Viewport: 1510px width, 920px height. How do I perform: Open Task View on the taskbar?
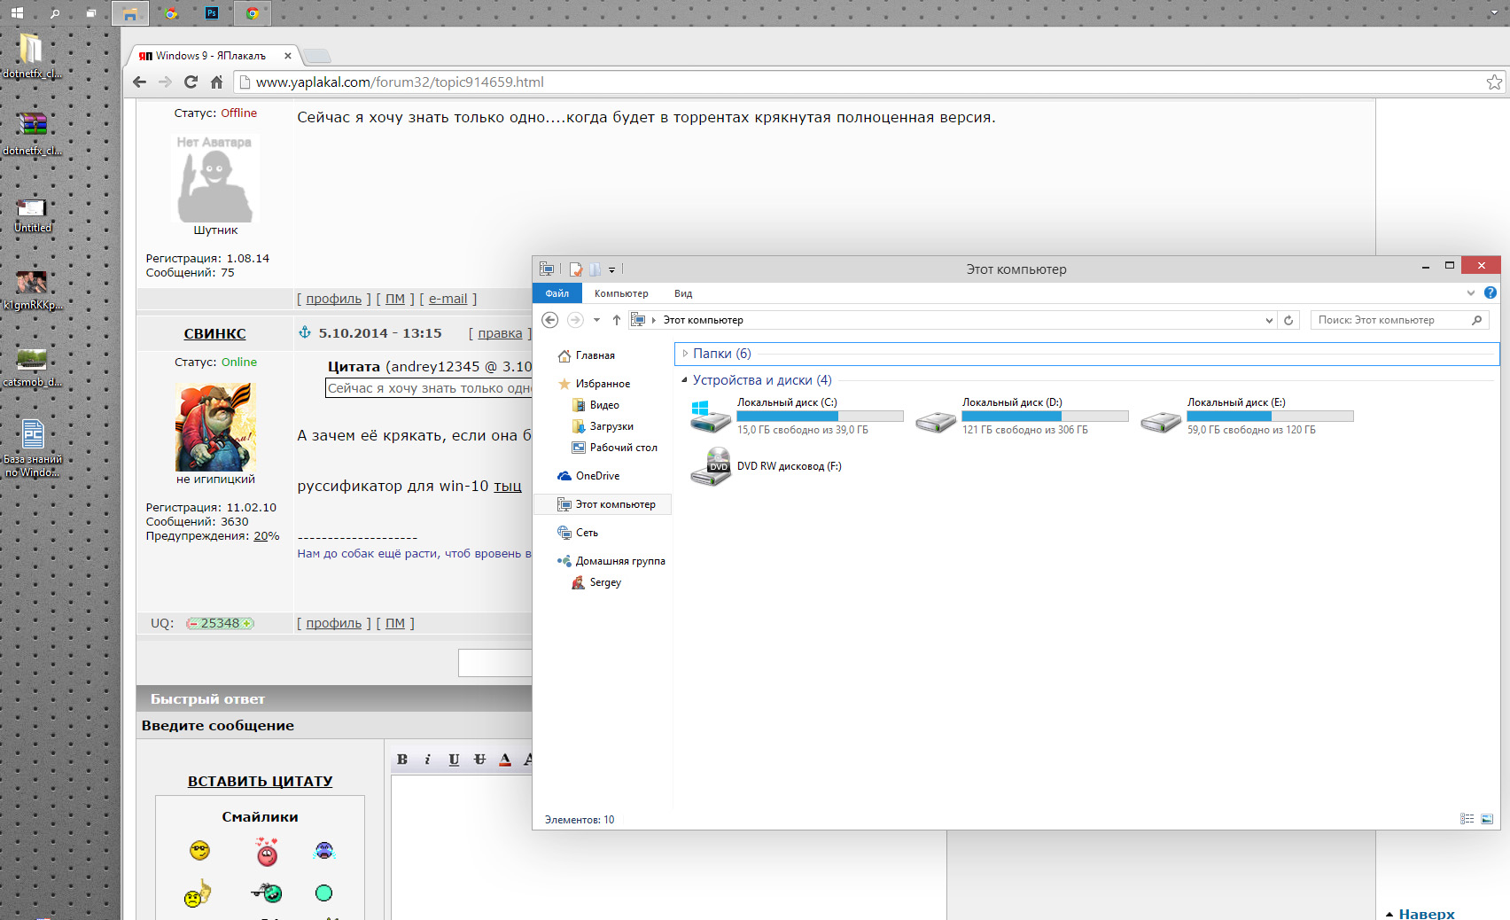[x=90, y=13]
